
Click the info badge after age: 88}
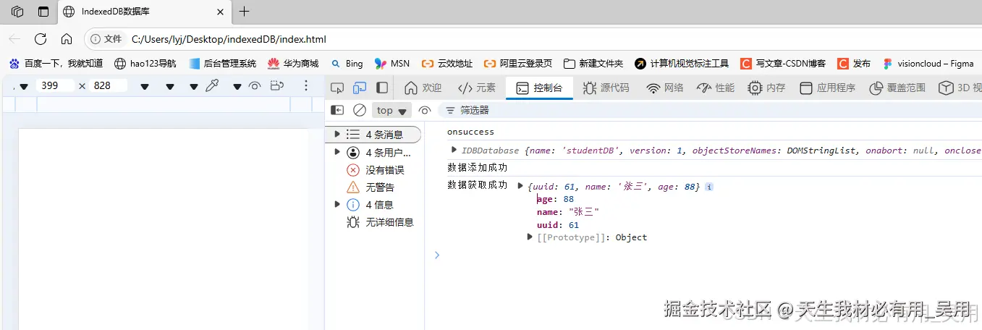[x=709, y=187]
